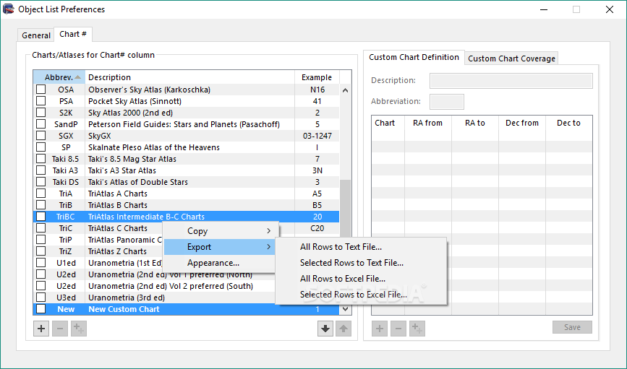Image resolution: width=627 pixels, height=369 pixels.
Task: Select the TriAtlas B Charts row
Action: coord(187,205)
